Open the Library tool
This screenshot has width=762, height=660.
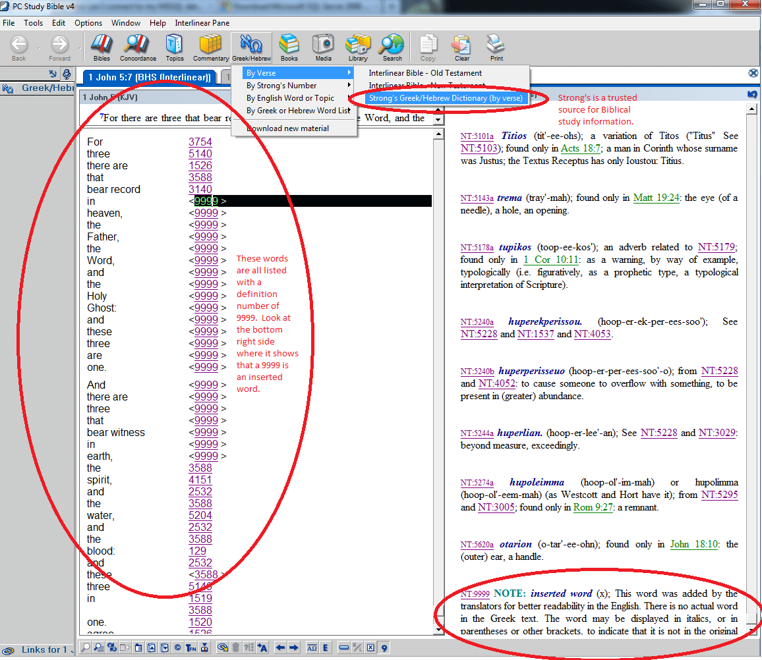coord(358,47)
